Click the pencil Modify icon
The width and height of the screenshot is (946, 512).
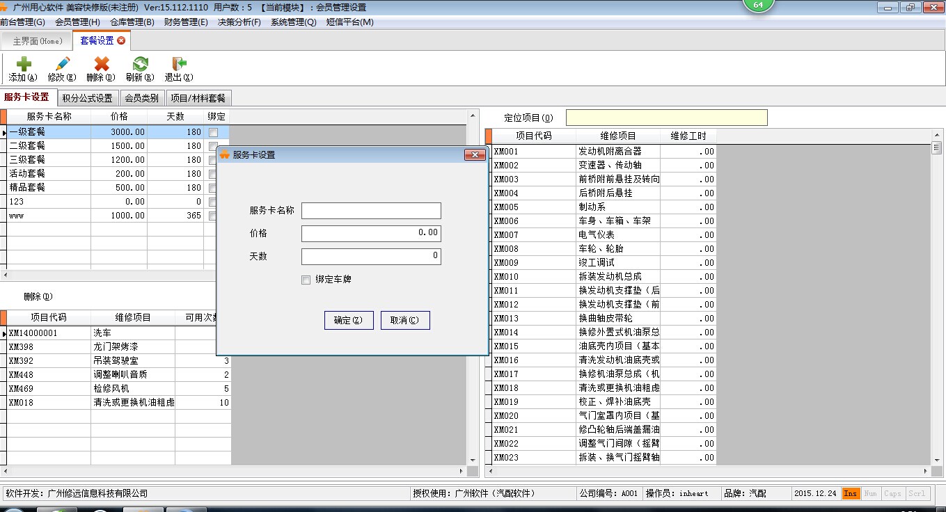click(62, 64)
